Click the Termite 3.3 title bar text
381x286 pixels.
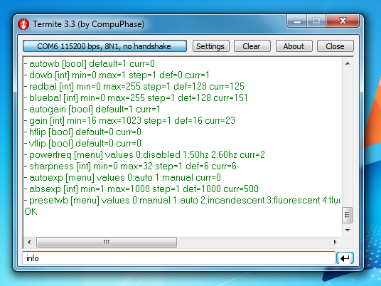(88, 24)
